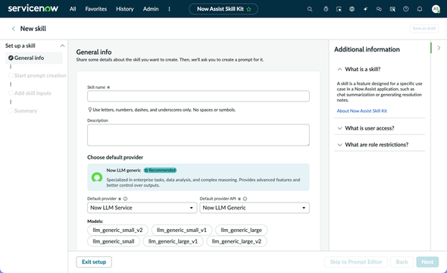Click info icon next to Default provider

(x=126, y=199)
